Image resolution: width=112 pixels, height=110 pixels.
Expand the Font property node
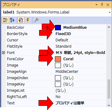pyautogui.click(x=4, y=53)
